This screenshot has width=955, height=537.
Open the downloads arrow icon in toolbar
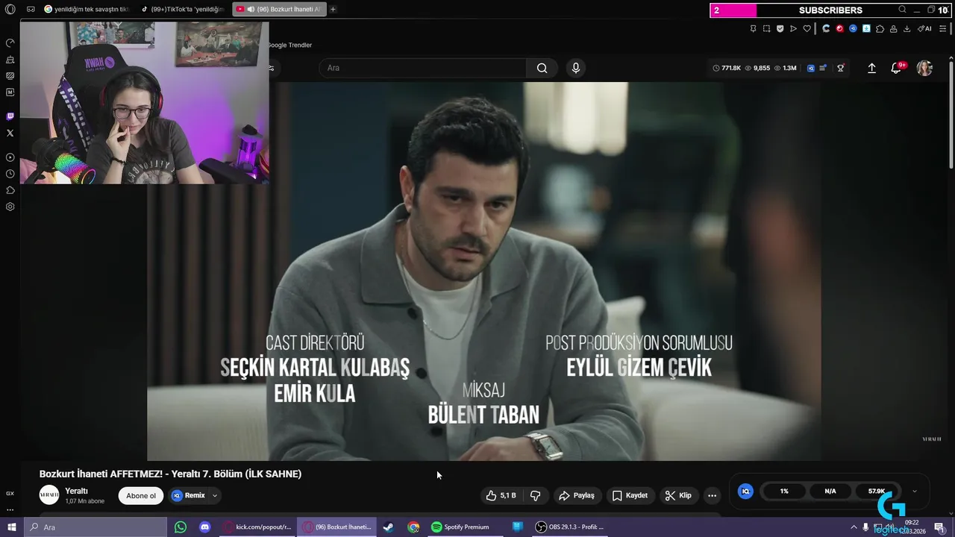pos(907,28)
